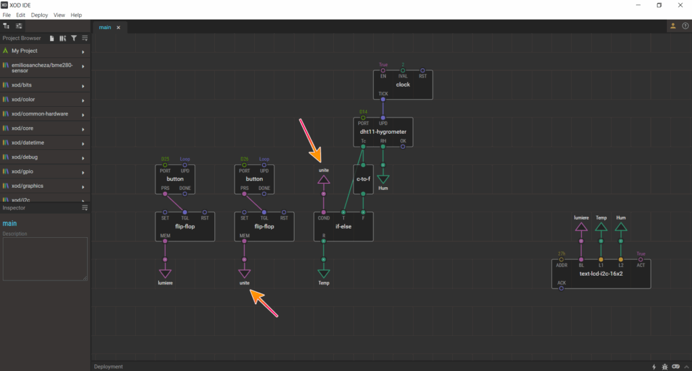Screen dimensions: 692x371
Task: Select the dht11-hygrometer node
Action: click(383, 132)
